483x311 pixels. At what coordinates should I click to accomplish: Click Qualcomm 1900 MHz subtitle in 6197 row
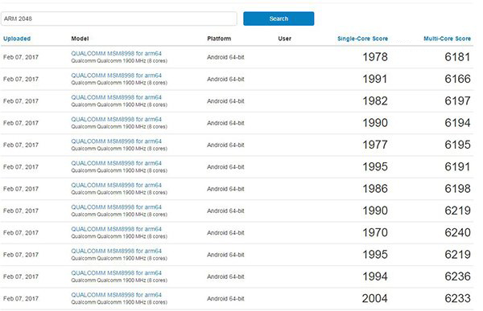pyautogui.click(x=119, y=104)
